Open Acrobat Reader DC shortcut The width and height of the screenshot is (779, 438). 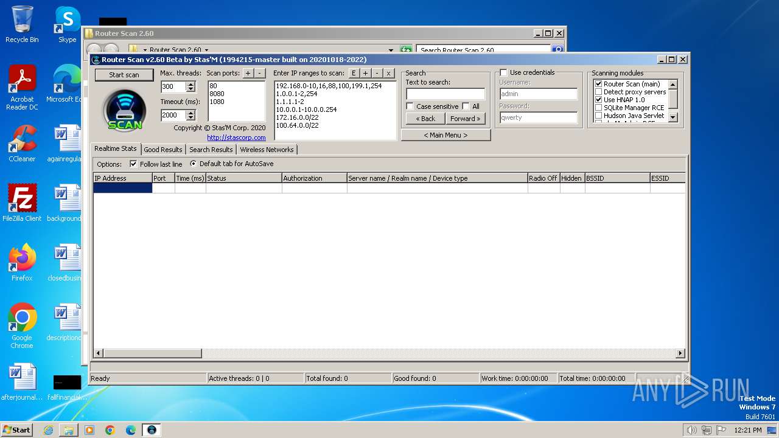(22, 88)
